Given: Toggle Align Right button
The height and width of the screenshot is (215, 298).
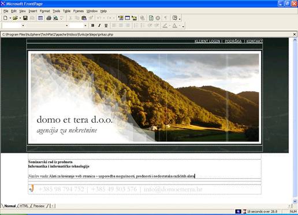Looking at the screenshot, I should [128, 25].
